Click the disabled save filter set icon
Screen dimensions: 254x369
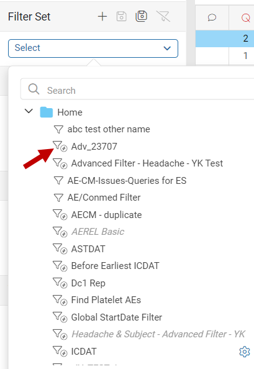tap(121, 17)
